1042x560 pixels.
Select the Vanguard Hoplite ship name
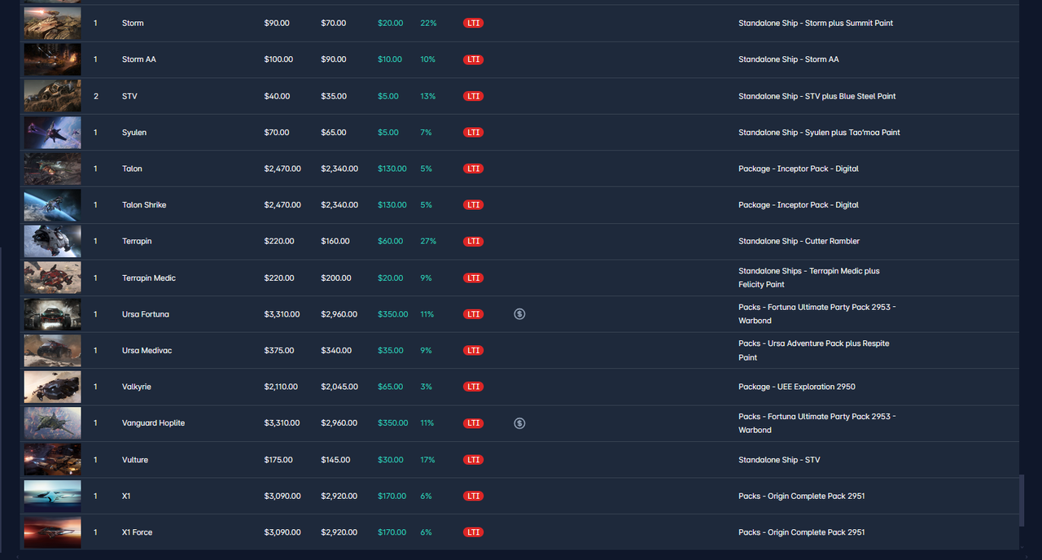click(153, 423)
